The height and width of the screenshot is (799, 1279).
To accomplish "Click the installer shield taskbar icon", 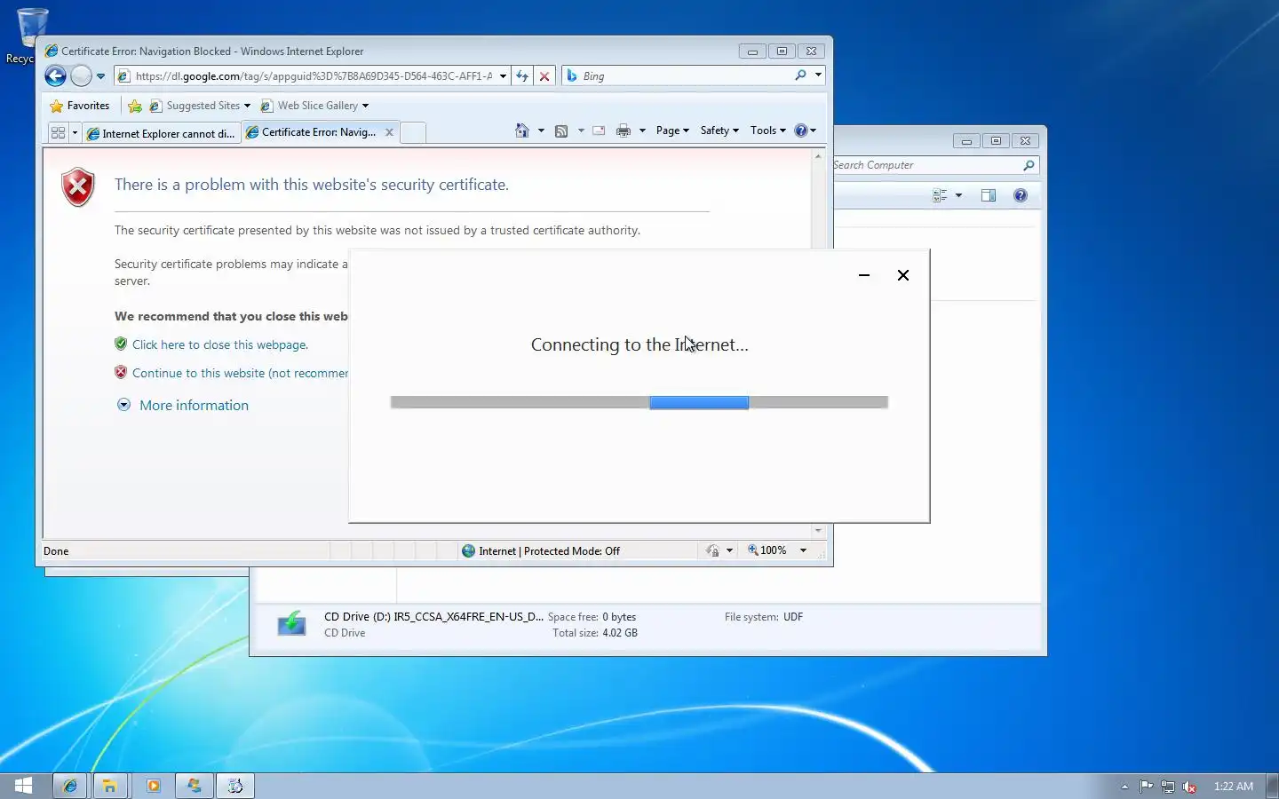I will pos(195,786).
